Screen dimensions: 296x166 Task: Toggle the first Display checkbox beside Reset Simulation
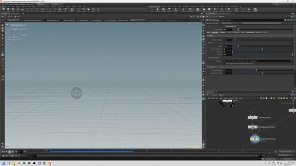(x=23, y=20)
